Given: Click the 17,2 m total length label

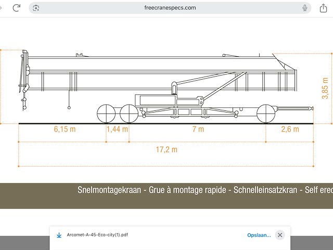Looking at the screenshot, I should (166, 149).
